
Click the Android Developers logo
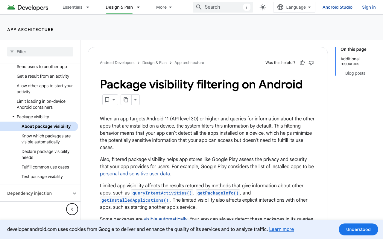[28, 7]
